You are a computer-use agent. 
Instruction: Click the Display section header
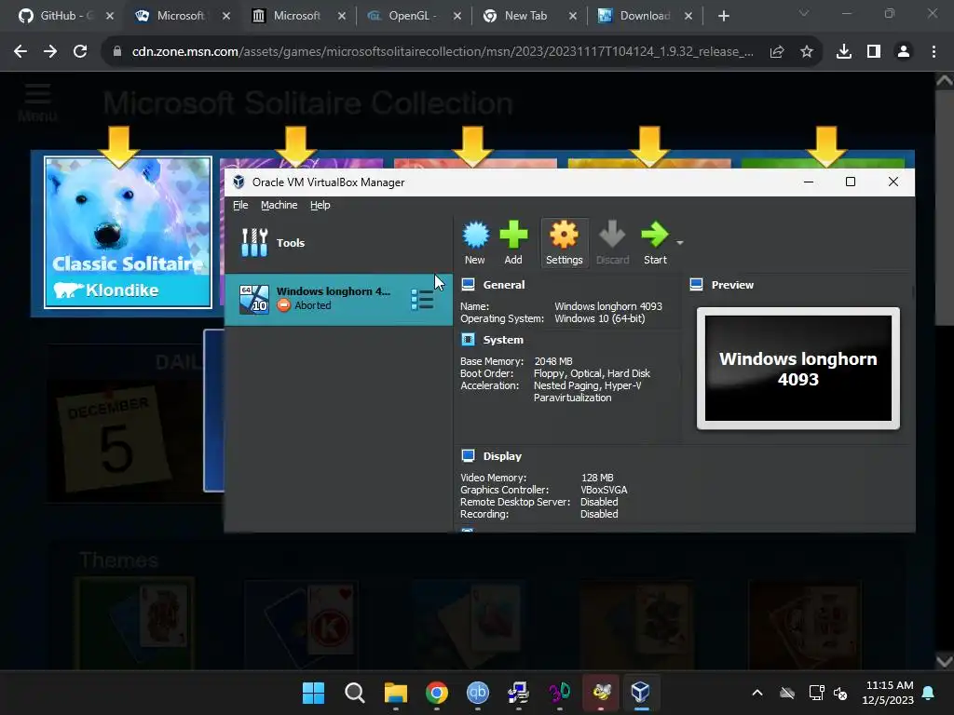[502, 456]
